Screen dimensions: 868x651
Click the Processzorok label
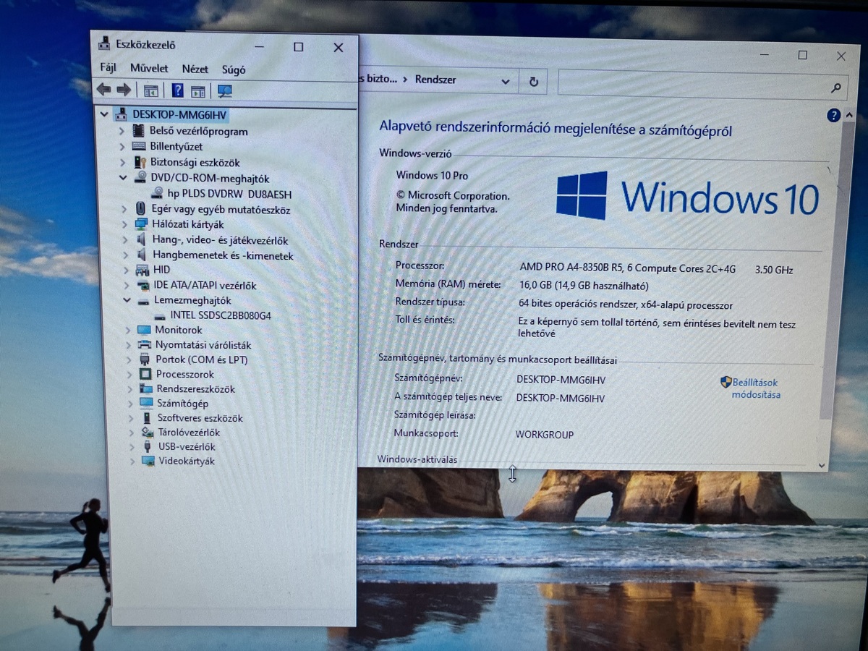tap(185, 375)
